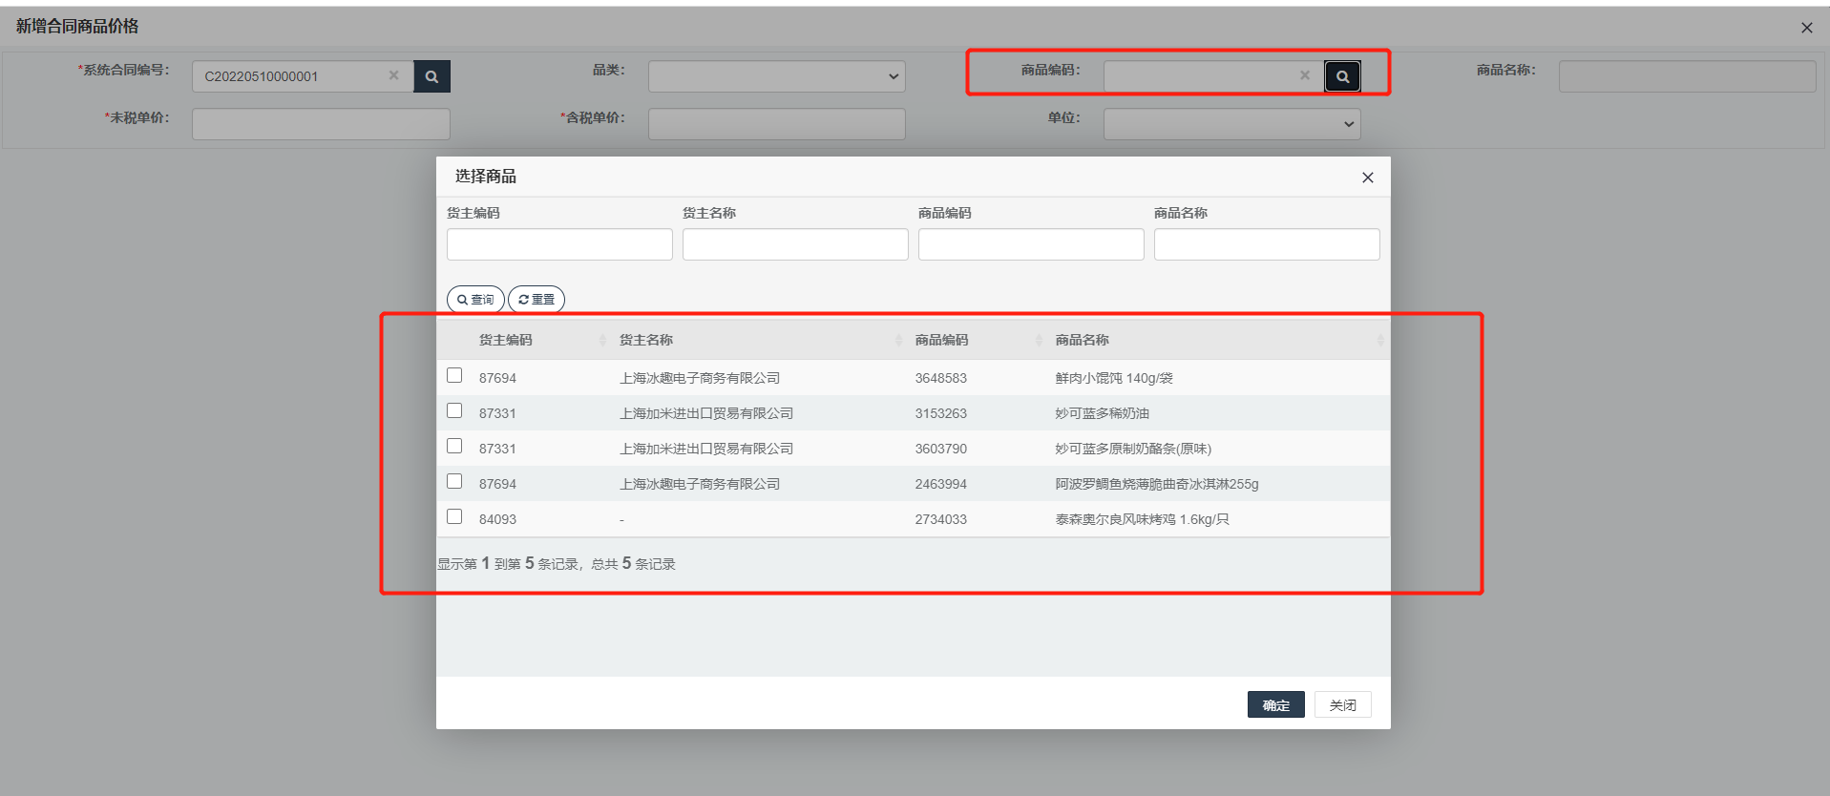The height and width of the screenshot is (796, 1830).
Task: Tick checkbox for 阿波罗鲷鱼烧薄脆曲奇冰淇淋255g
Action: point(454,481)
